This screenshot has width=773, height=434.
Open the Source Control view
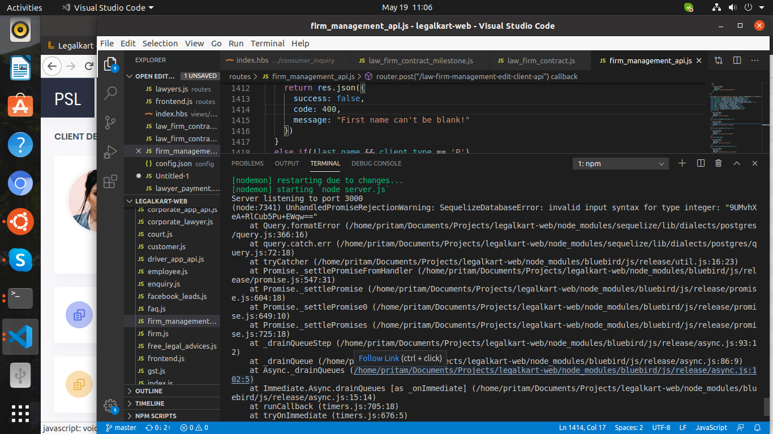coord(110,123)
